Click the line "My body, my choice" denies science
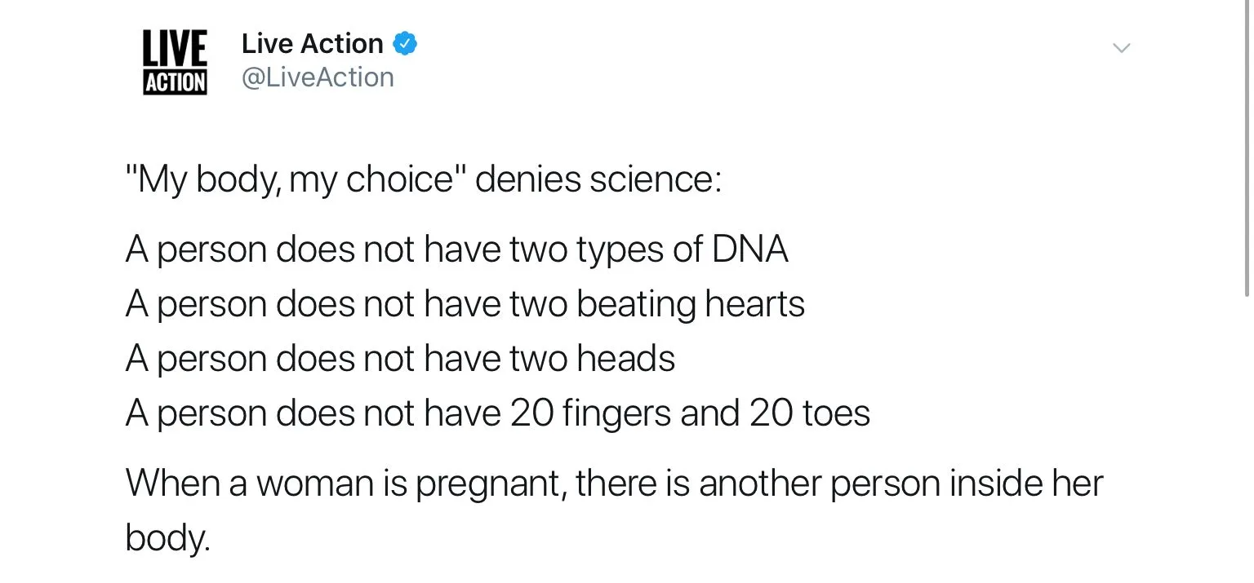Image resolution: width=1254 pixels, height=583 pixels. [424, 179]
